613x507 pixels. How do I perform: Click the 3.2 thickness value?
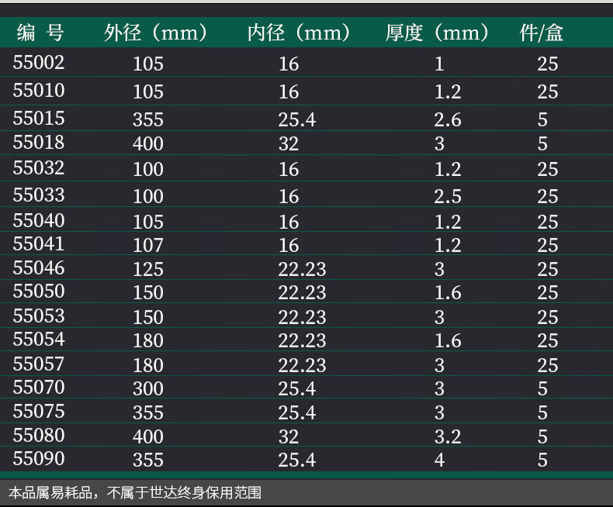click(448, 436)
